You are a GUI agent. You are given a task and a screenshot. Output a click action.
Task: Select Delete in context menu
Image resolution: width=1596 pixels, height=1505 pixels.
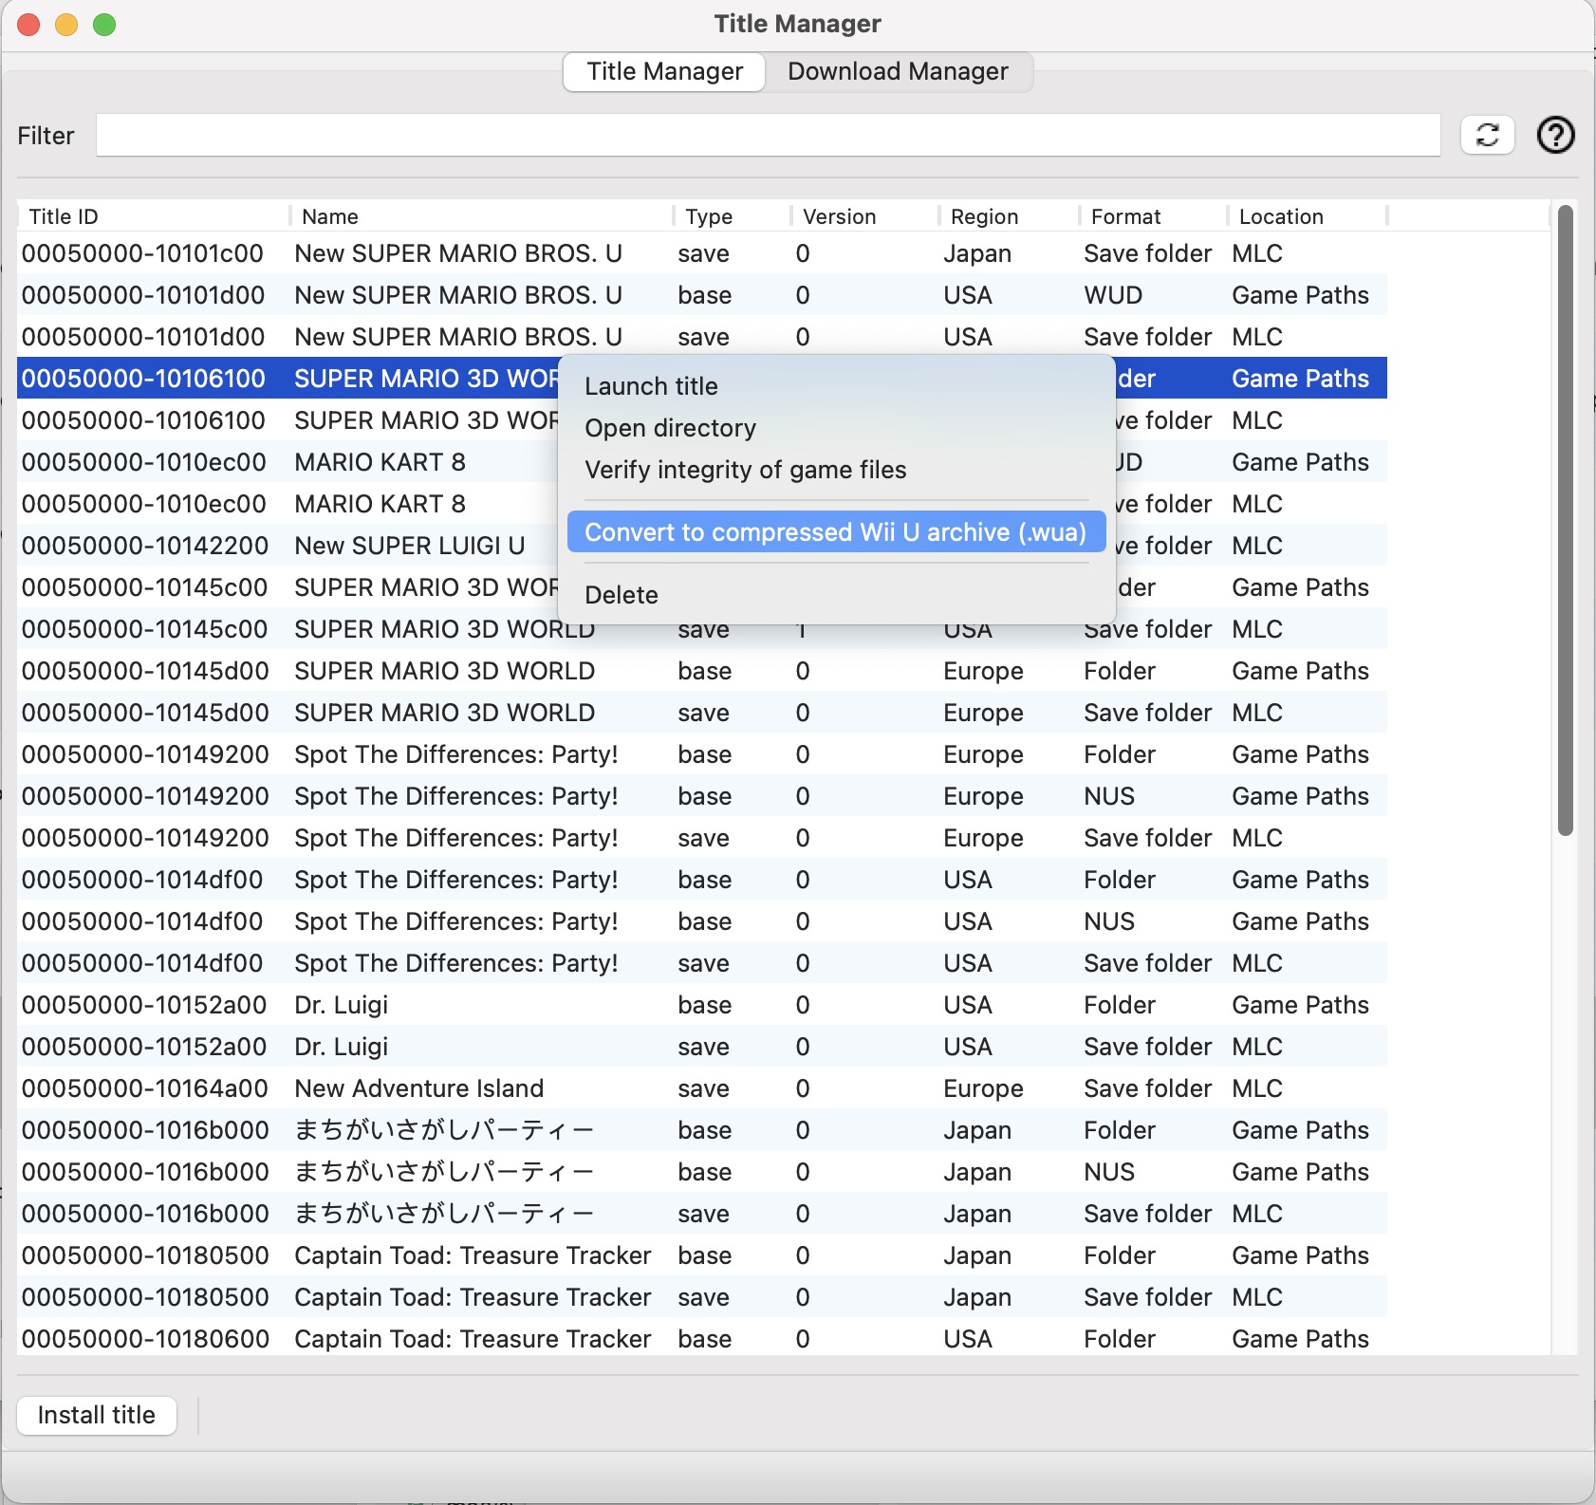click(x=837, y=595)
